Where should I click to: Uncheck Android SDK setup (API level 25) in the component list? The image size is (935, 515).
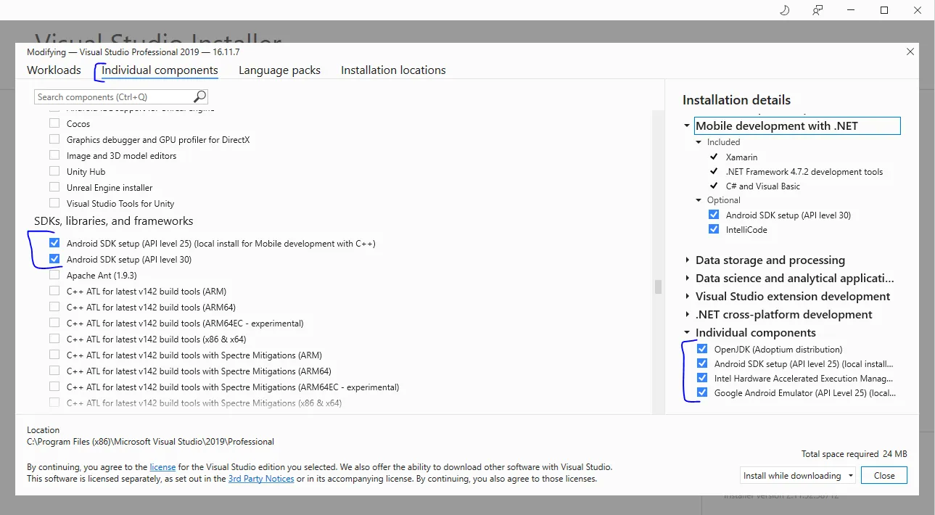click(x=54, y=244)
